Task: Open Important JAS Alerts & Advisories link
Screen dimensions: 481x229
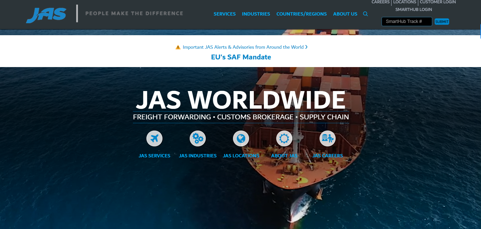Action: click(243, 47)
